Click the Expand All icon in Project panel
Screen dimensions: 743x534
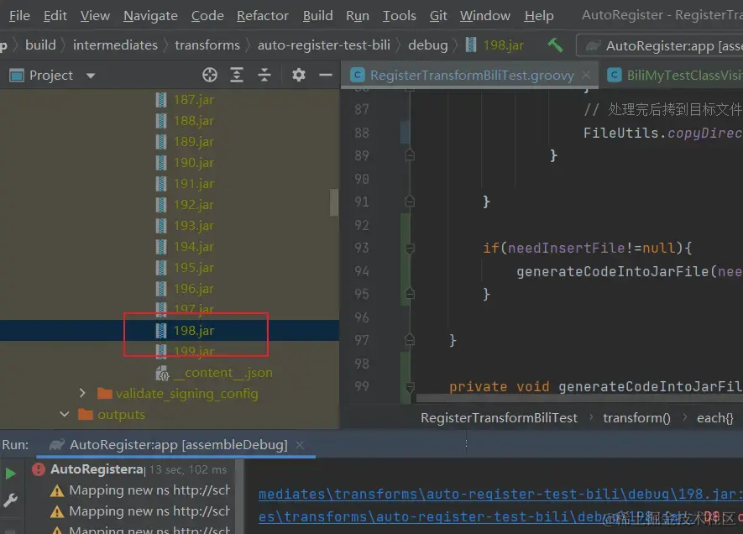pyautogui.click(x=237, y=75)
